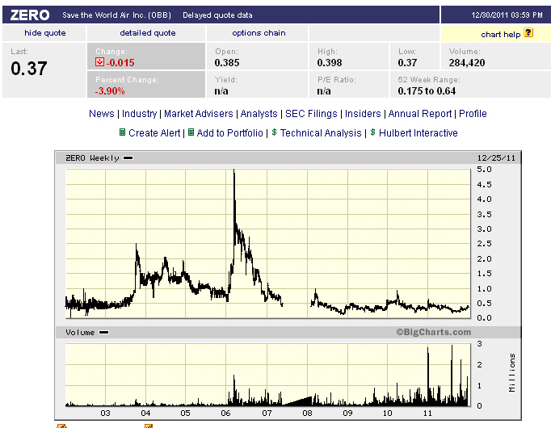Click the Open value 0.385
The height and width of the screenshot is (428, 551).
pos(227,62)
